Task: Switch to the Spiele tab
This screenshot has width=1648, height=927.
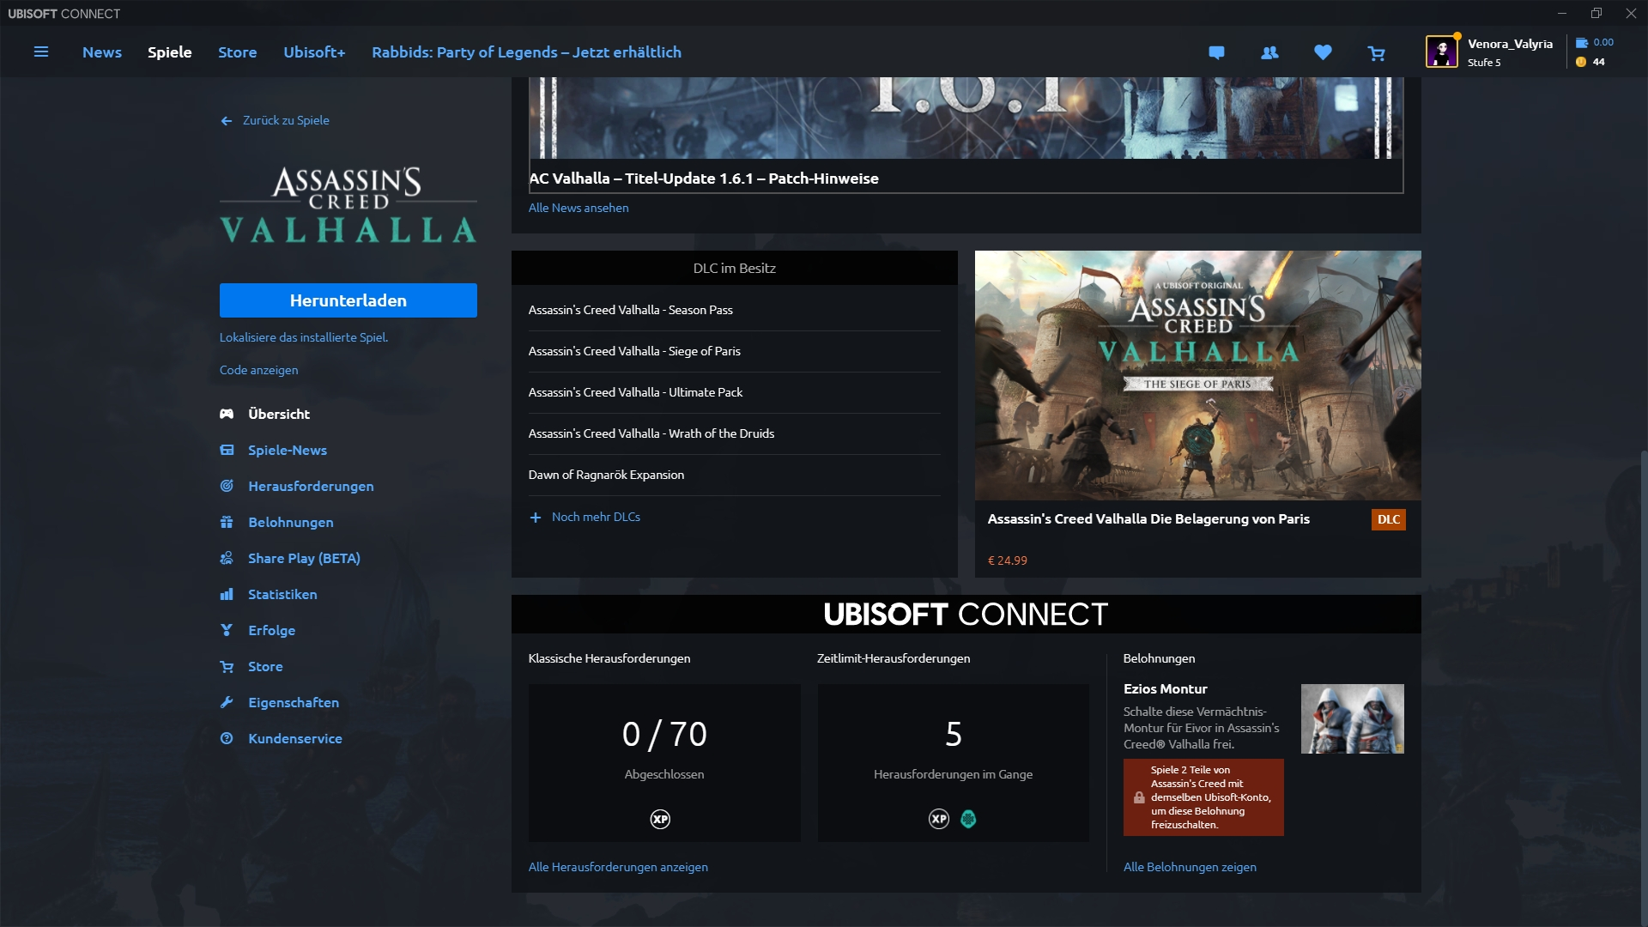Action: point(170,52)
